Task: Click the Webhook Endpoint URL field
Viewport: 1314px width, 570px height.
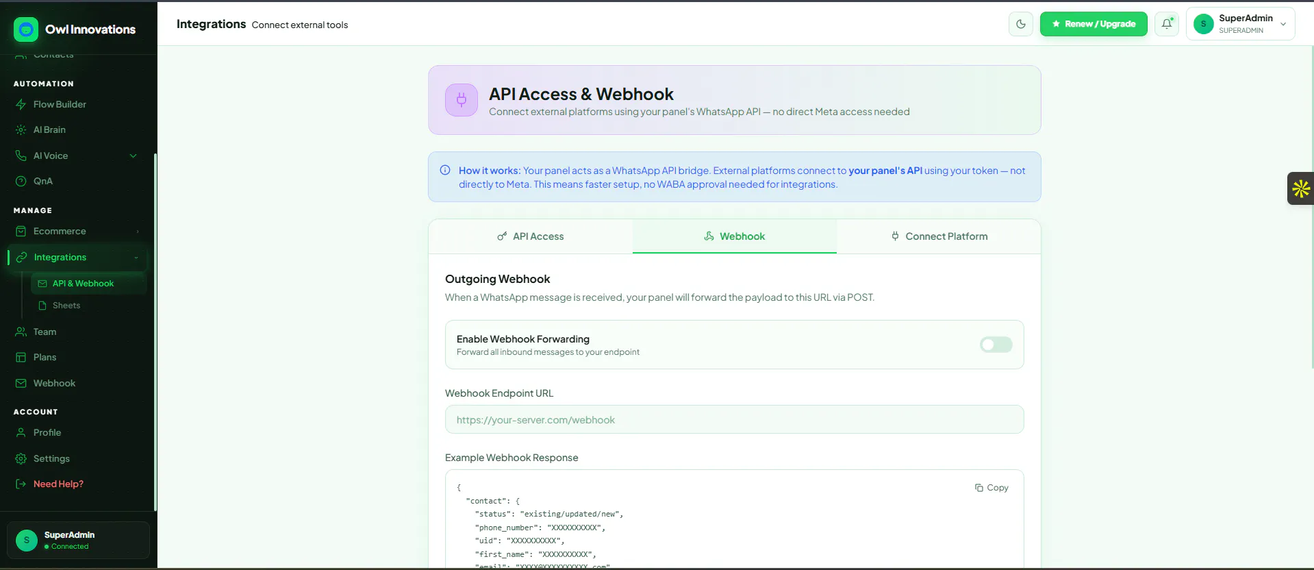Action: coord(734,419)
